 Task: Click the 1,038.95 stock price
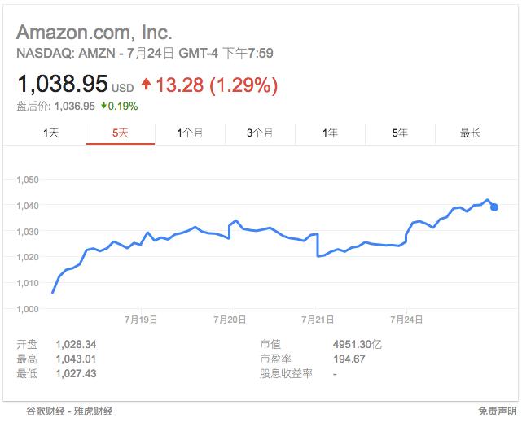coord(62,84)
